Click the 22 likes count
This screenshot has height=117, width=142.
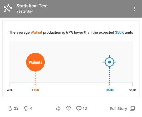tap(16, 108)
